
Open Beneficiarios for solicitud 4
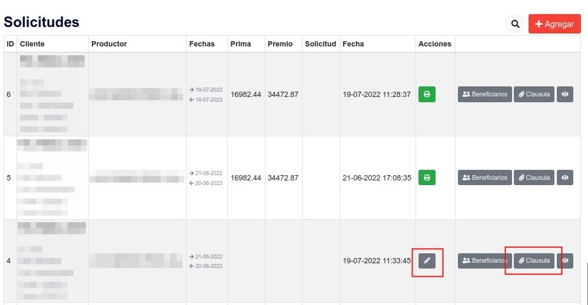tap(484, 260)
